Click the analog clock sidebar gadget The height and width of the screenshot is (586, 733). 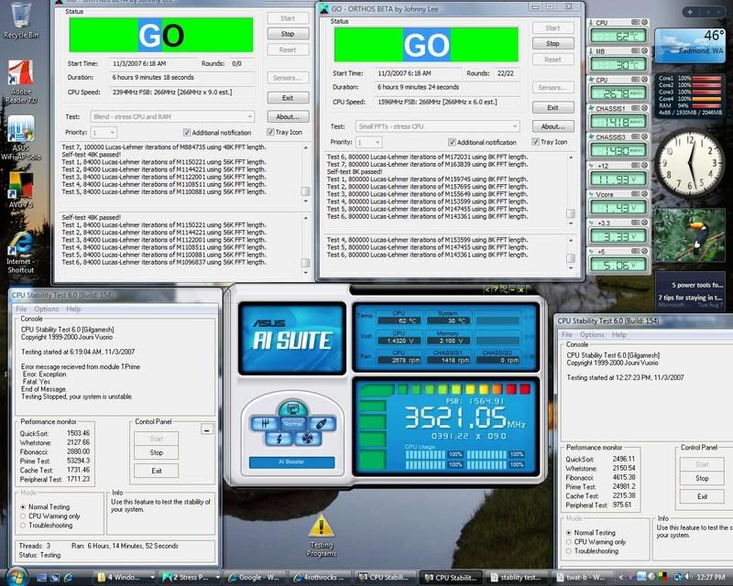[690, 164]
